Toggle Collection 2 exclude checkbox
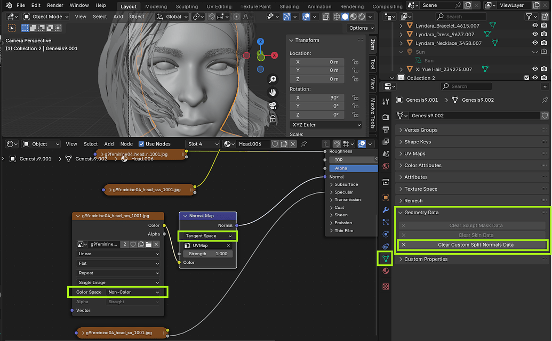The width and height of the screenshot is (552, 341). 526,78
